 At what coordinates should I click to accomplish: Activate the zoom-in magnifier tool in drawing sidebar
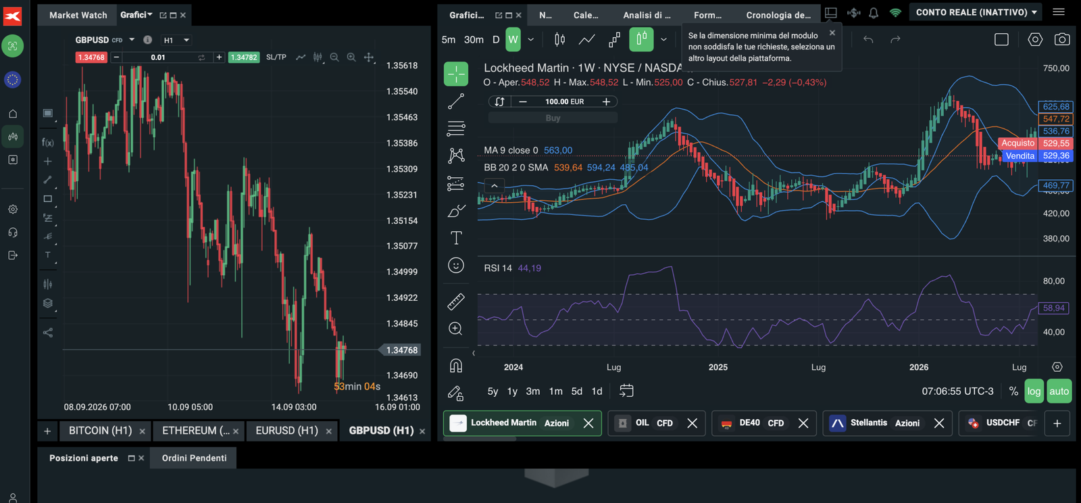click(x=456, y=329)
